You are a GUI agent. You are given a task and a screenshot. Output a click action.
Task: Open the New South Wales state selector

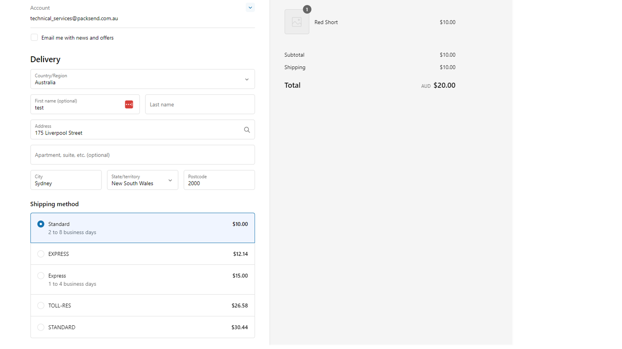(x=142, y=180)
